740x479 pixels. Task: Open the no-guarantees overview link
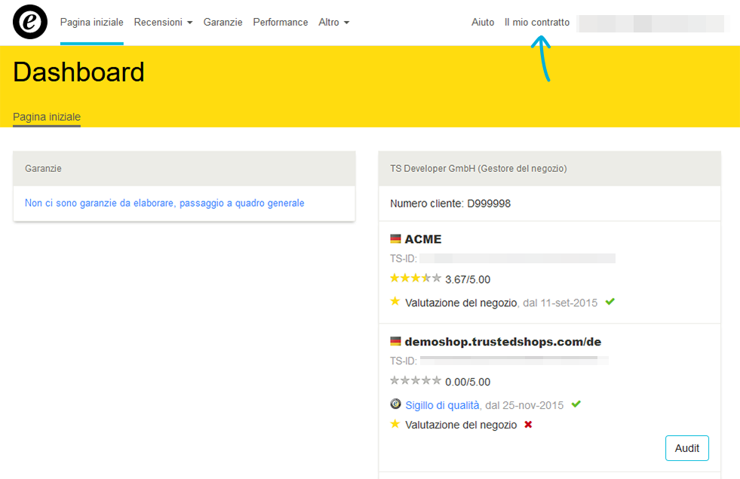coord(164,203)
